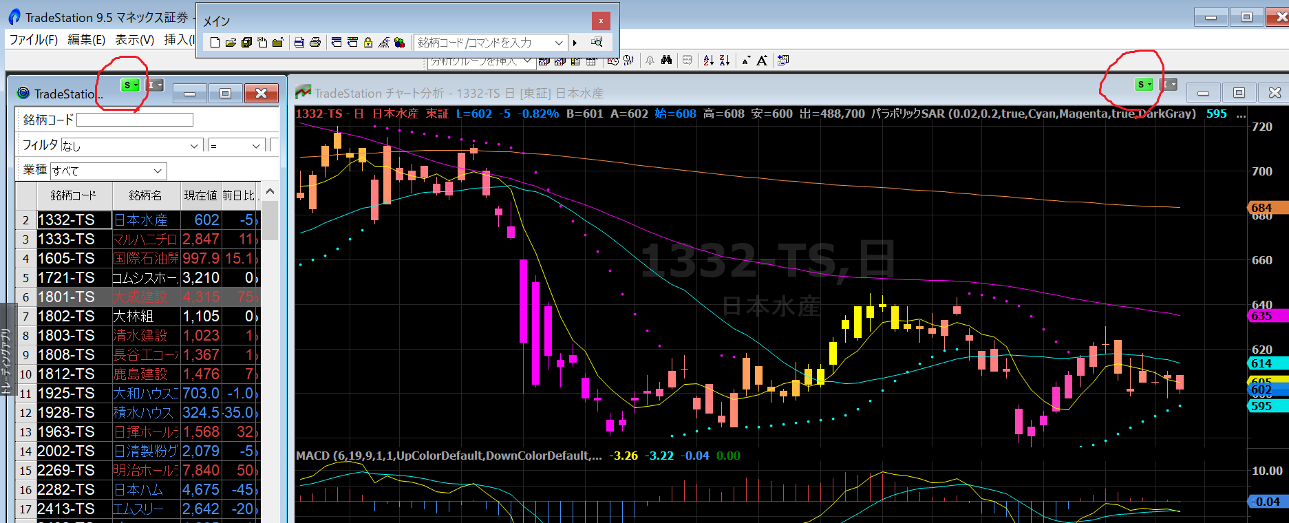
Task: Toggle the grey I interval-link button on radar window
Action: (x=154, y=85)
